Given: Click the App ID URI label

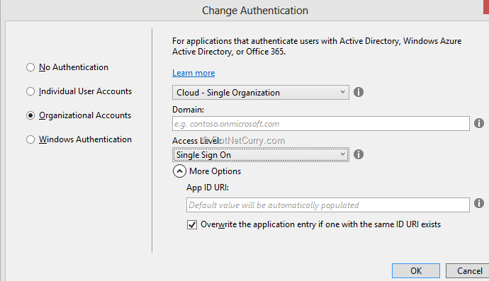Looking at the screenshot, I should pyautogui.click(x=208, y=188).
